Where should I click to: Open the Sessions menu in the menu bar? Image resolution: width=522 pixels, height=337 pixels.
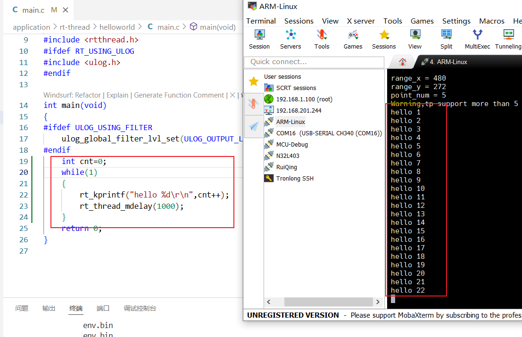click(x=298, y=21)
